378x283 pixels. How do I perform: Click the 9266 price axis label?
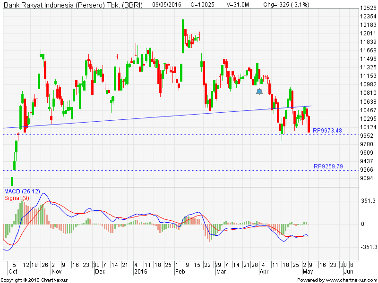(367, 170)
